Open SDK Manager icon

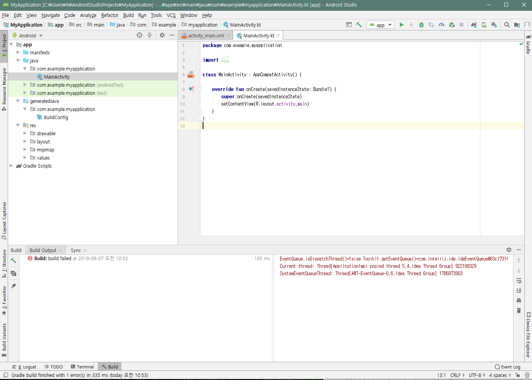click(494, 25)
